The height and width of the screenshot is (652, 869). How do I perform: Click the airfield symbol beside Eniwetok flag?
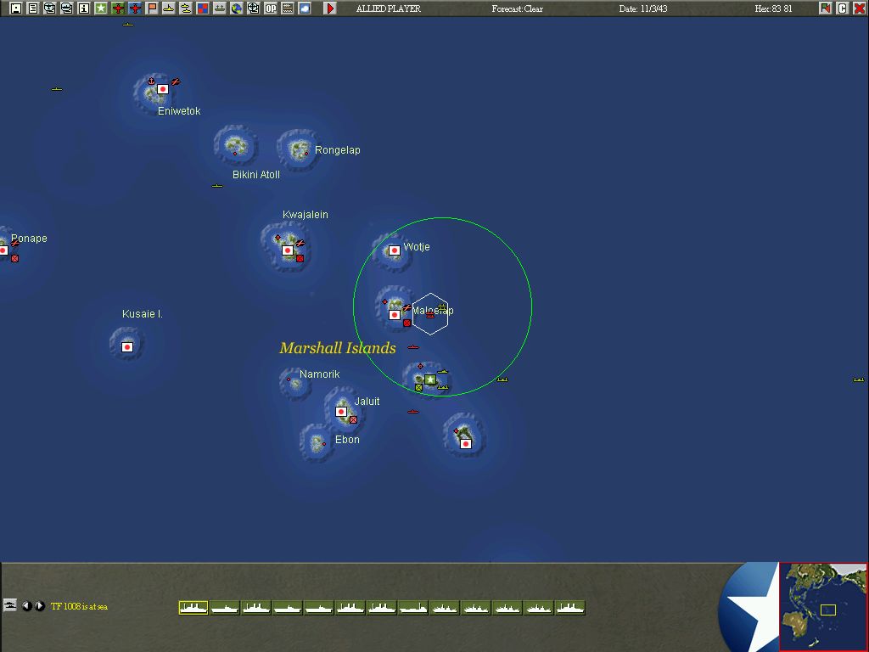pyautogui.click(x=175, y=82)
